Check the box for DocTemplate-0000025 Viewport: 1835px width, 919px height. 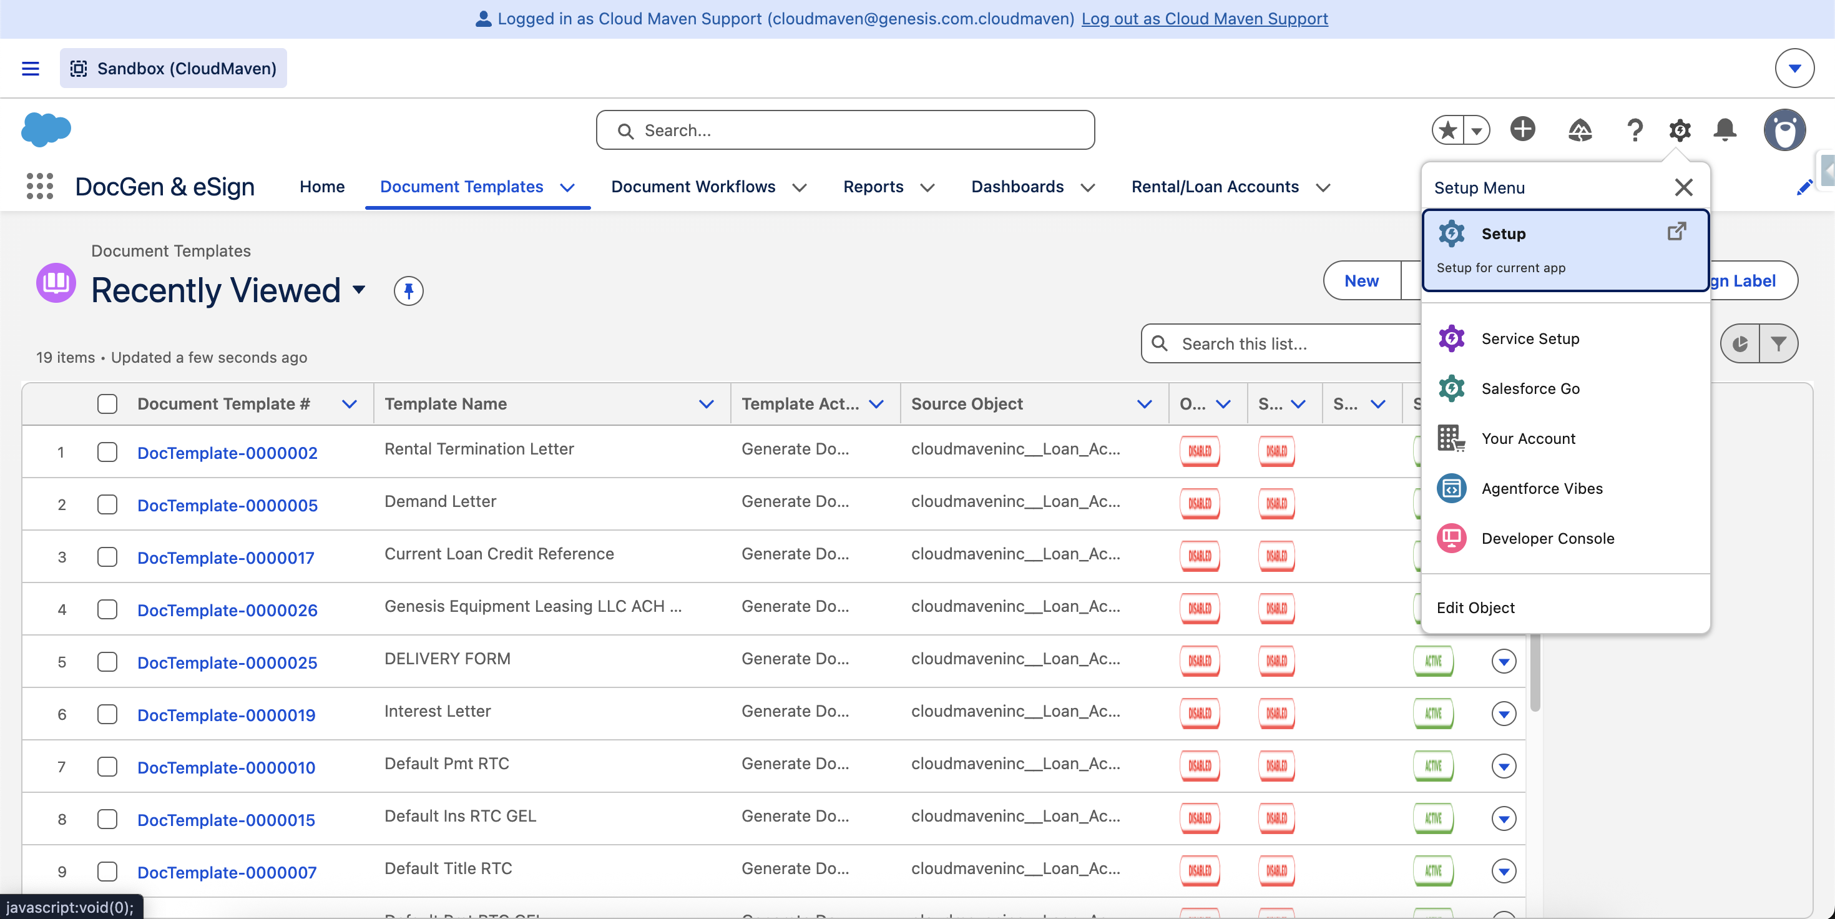tap(107, 662)
